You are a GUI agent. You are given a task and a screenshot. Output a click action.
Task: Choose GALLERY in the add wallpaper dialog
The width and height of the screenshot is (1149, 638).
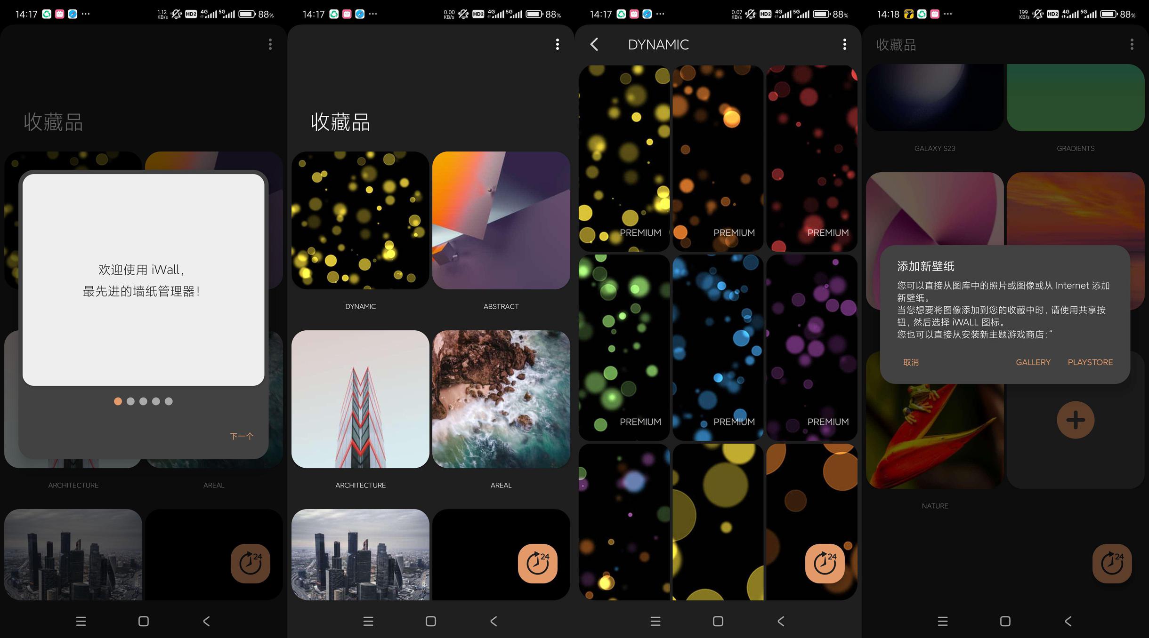click(x=1033, y=362)
